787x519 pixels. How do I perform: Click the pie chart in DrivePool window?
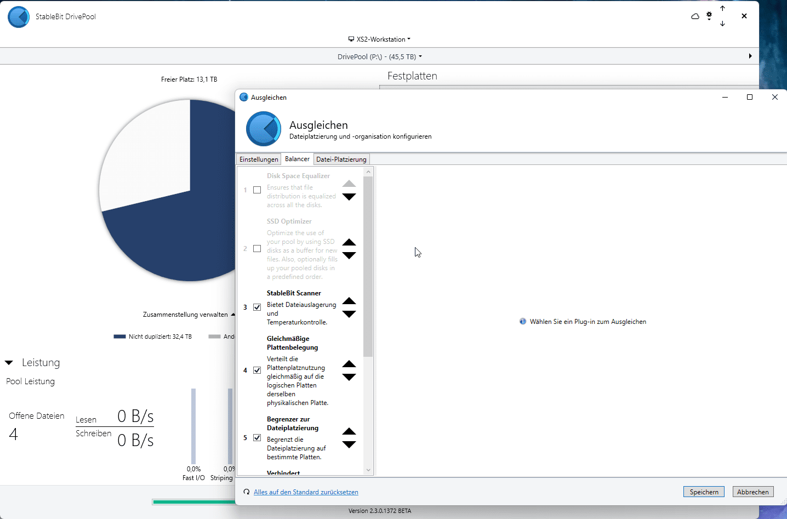167,190
